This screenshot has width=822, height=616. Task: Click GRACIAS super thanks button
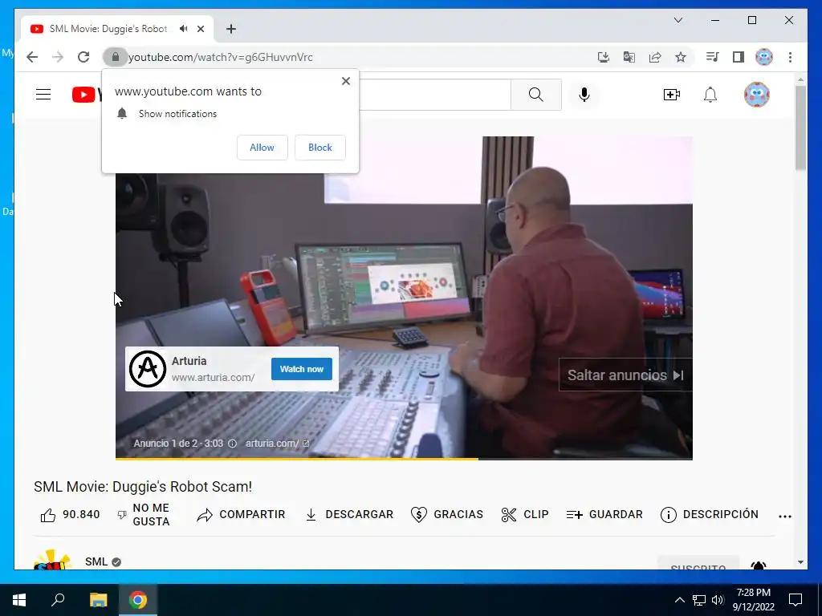coord(447,515)
